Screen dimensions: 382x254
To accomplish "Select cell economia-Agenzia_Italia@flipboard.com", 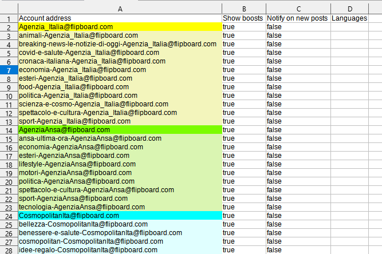I will coord(120,70).
